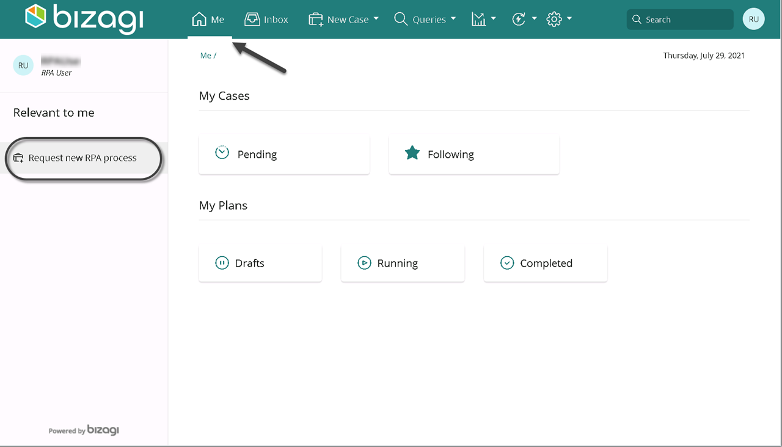Screen dimensions: 782x447
Task: Open the Inbox tab
Action: [266, 20]
